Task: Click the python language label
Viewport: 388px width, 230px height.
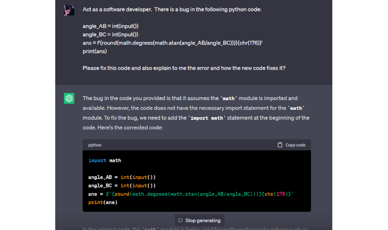Action: (95, 145)
